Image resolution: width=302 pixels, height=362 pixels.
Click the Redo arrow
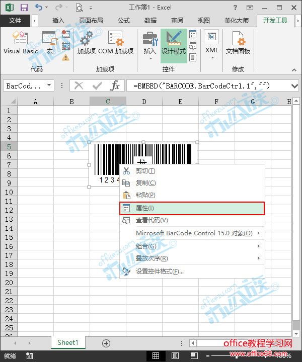click(59, 8)
